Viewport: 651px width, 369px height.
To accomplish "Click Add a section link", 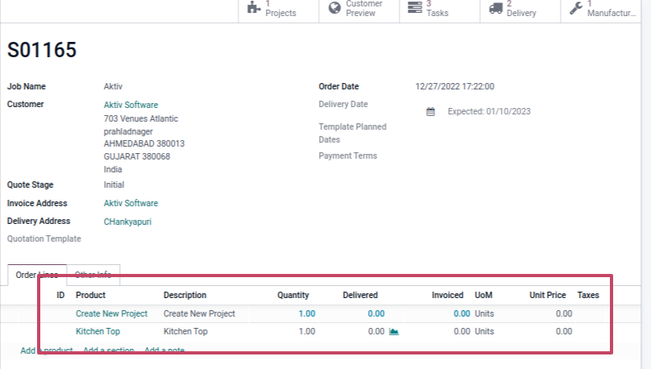I will click(x=108, y=350).
